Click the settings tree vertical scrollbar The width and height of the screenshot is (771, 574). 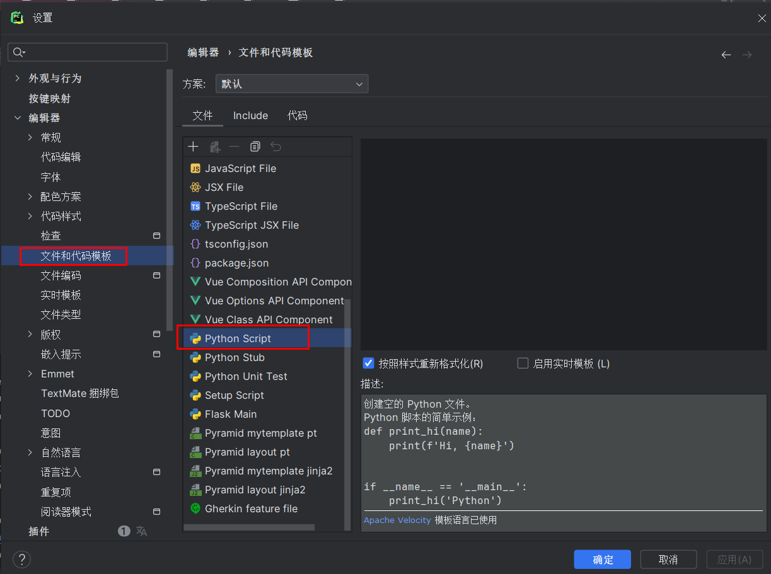(170, 200)
